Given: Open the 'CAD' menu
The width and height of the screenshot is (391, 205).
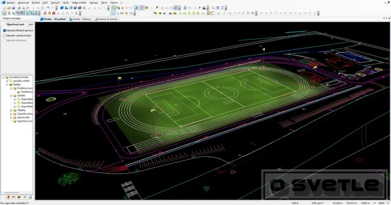Looking at the screenshot, I should click(x=45, y=3).
